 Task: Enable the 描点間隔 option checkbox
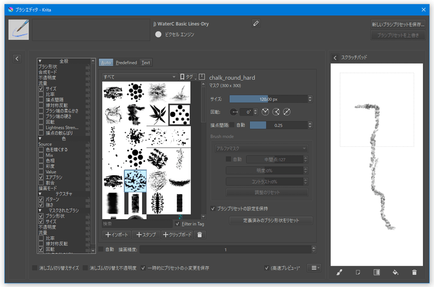(x=41, y=100)
